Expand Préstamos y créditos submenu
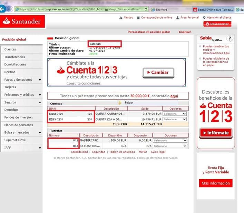The height and width of the screenshot is (213, 244). point(40,95)
